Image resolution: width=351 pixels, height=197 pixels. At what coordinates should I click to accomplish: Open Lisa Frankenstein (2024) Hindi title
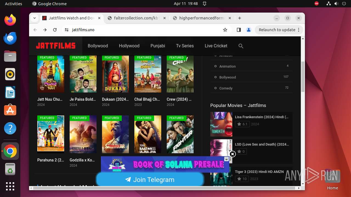point(262,117)
